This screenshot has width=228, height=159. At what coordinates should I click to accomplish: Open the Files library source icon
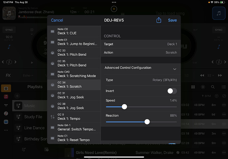coord(6,122)
